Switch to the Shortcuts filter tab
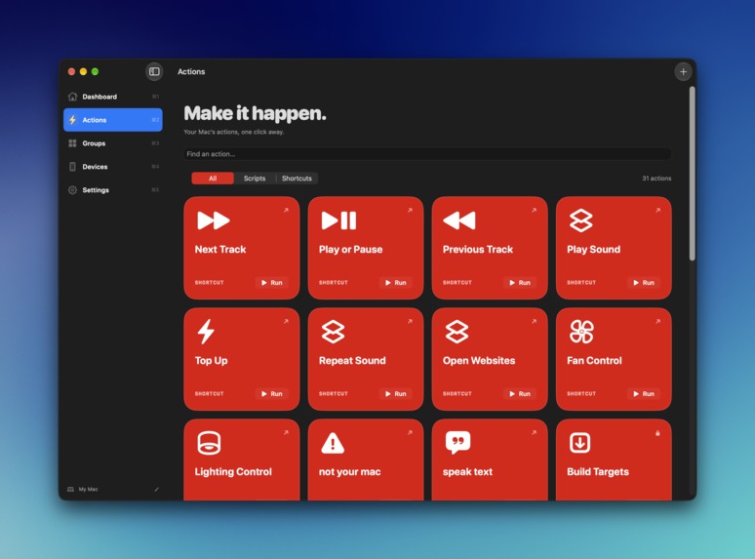 point(297,179)
